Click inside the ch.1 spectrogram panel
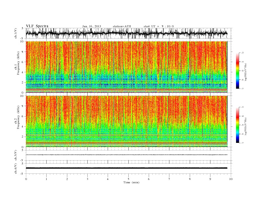The image size is (260, 201). [x=126, y=67]
